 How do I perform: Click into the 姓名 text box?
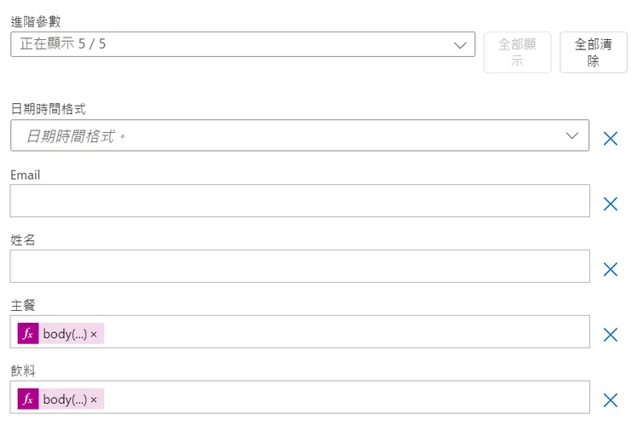click(298, 267)
